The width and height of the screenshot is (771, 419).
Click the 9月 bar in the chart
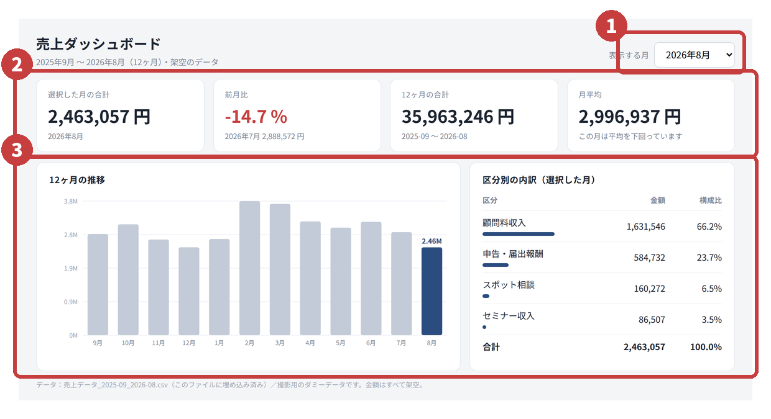click(98, 284)
